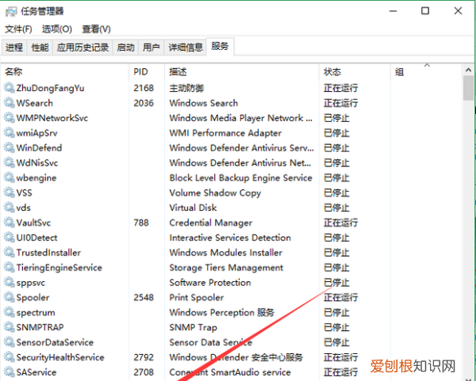Image resolution: width=476 pixels, height=381 pixels.
Task: Click the gear icon beside SecurityHealthService
Action: pos(9,357)
